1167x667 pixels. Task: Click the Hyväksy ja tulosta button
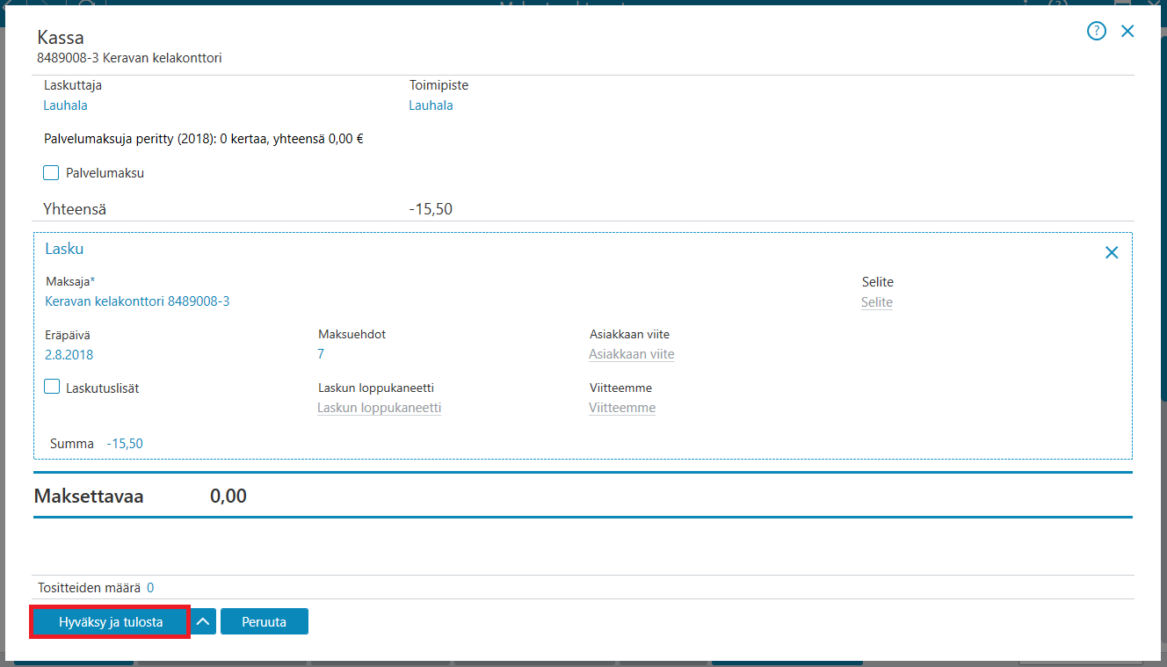(x=111, y=621)
